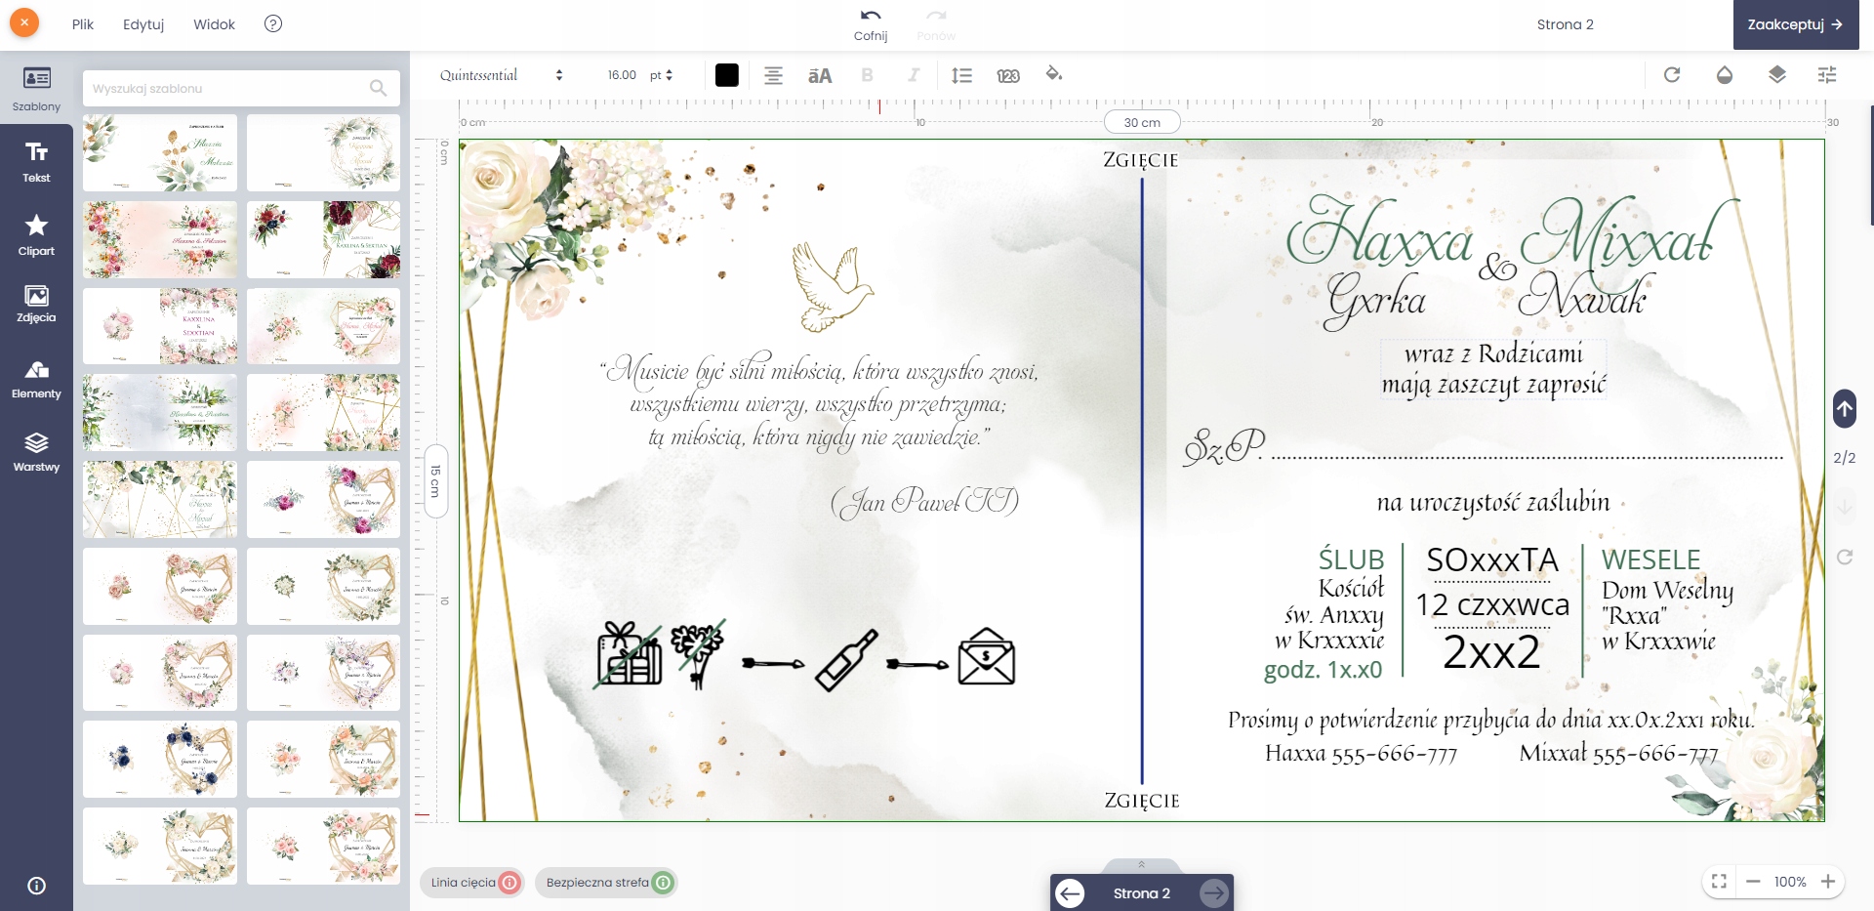Open the Quintessential font dropdown
The width and height of the screenshot is (1874, 911).
(x=501, y=75)
